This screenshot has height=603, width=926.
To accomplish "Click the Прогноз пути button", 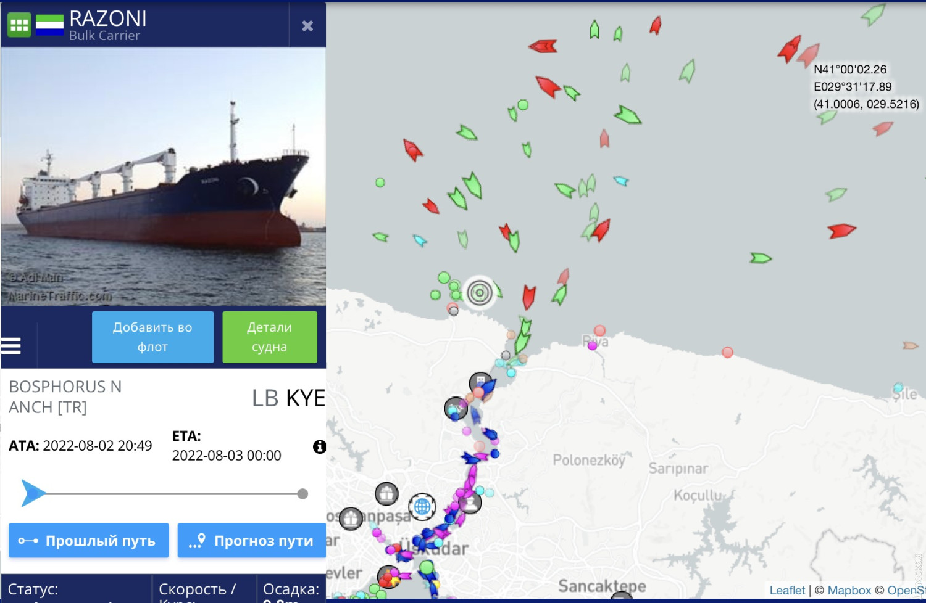I will (252, 541).
